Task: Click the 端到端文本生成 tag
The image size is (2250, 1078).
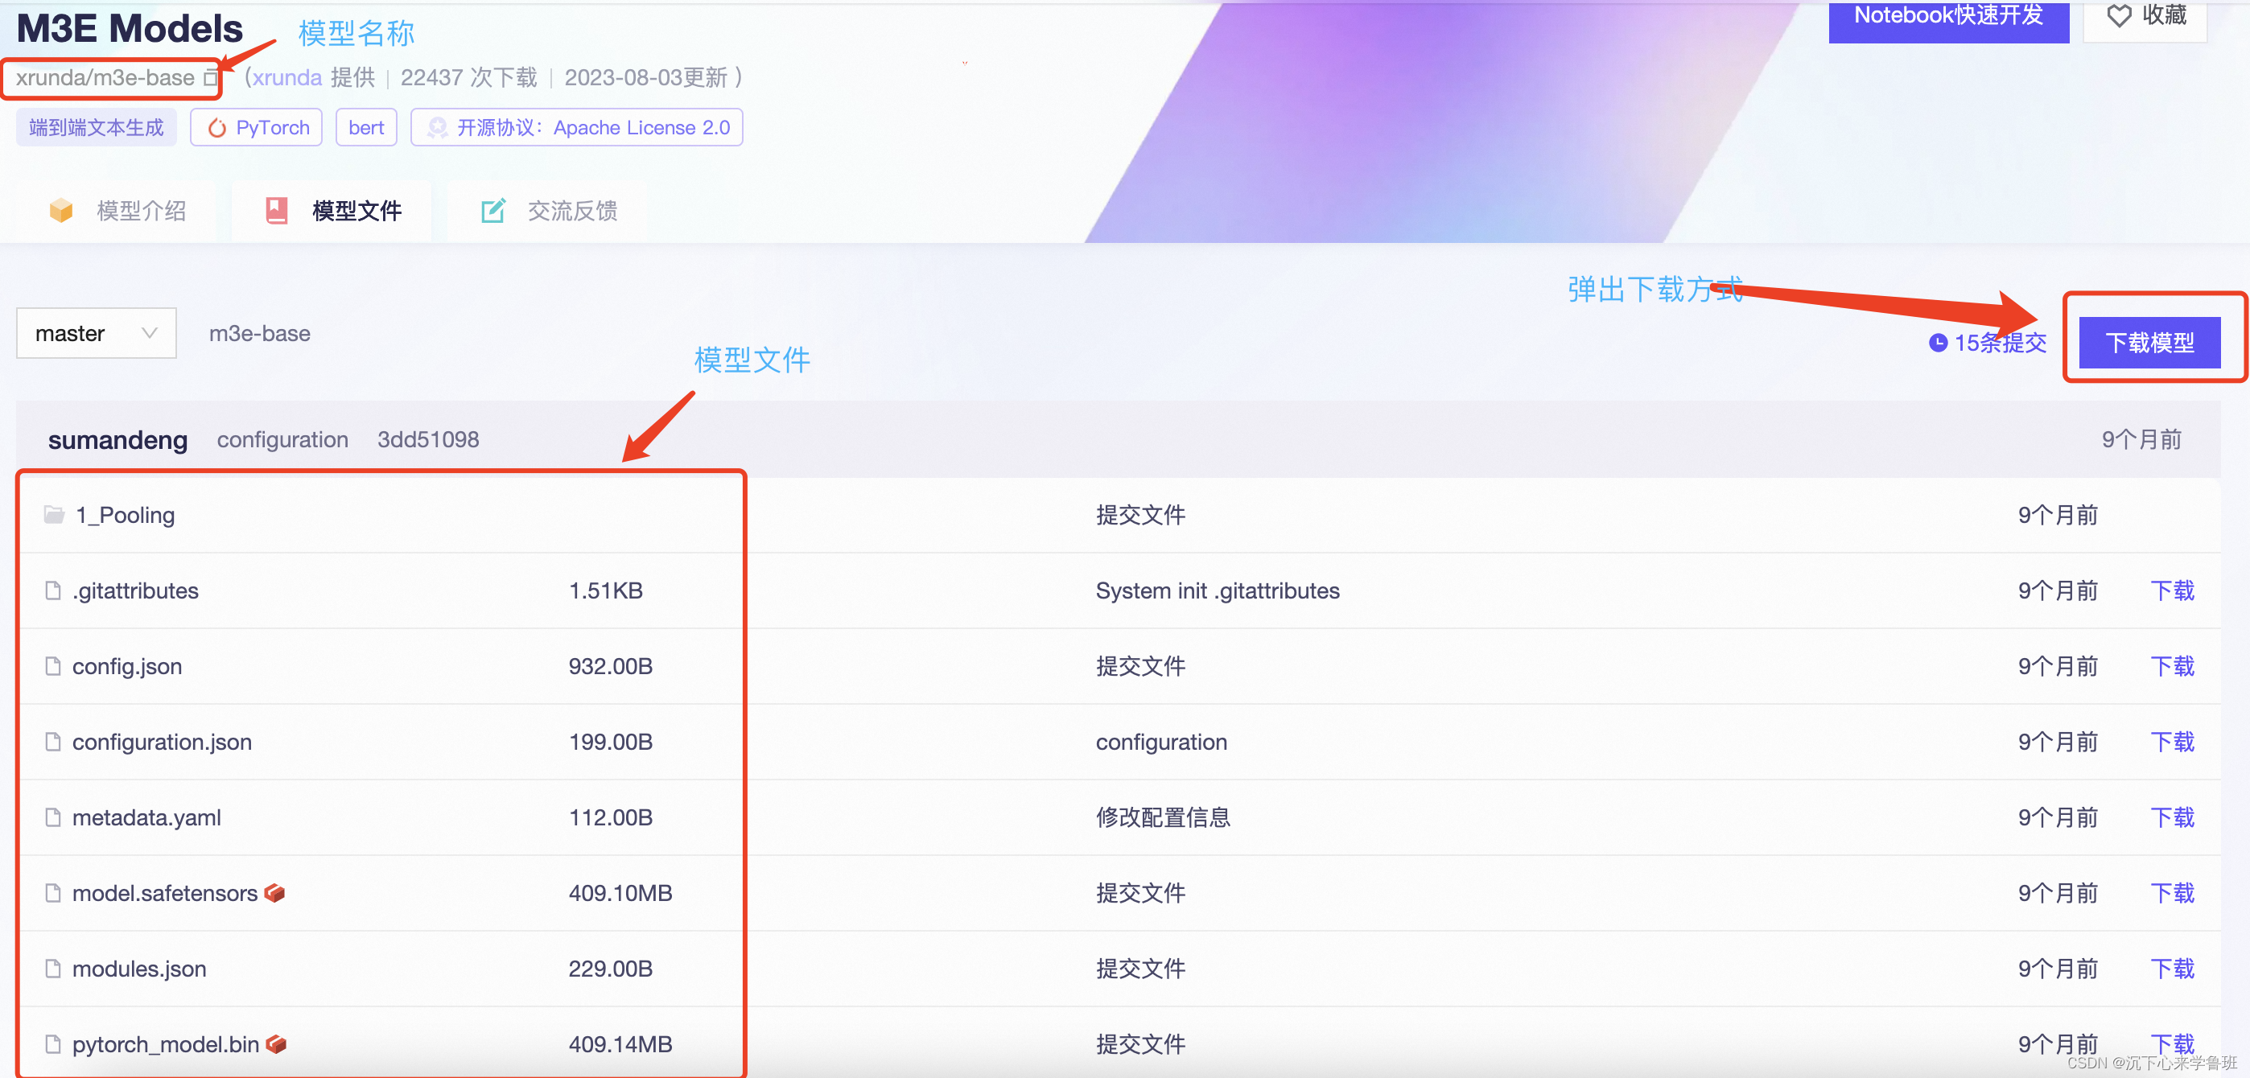Action: click(x=96, y=127)
